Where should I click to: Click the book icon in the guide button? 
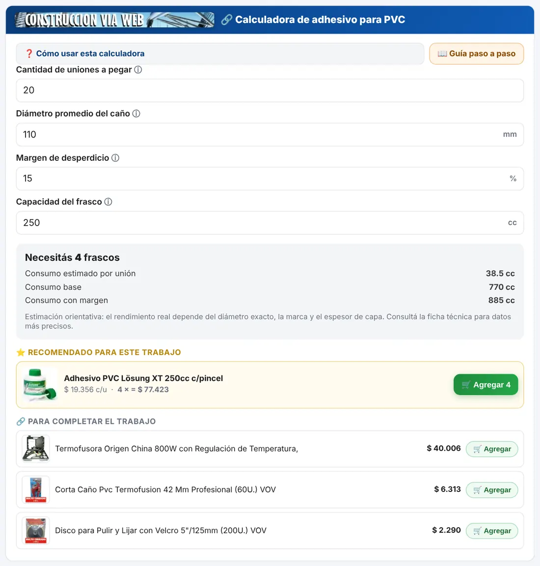(442, 53)
